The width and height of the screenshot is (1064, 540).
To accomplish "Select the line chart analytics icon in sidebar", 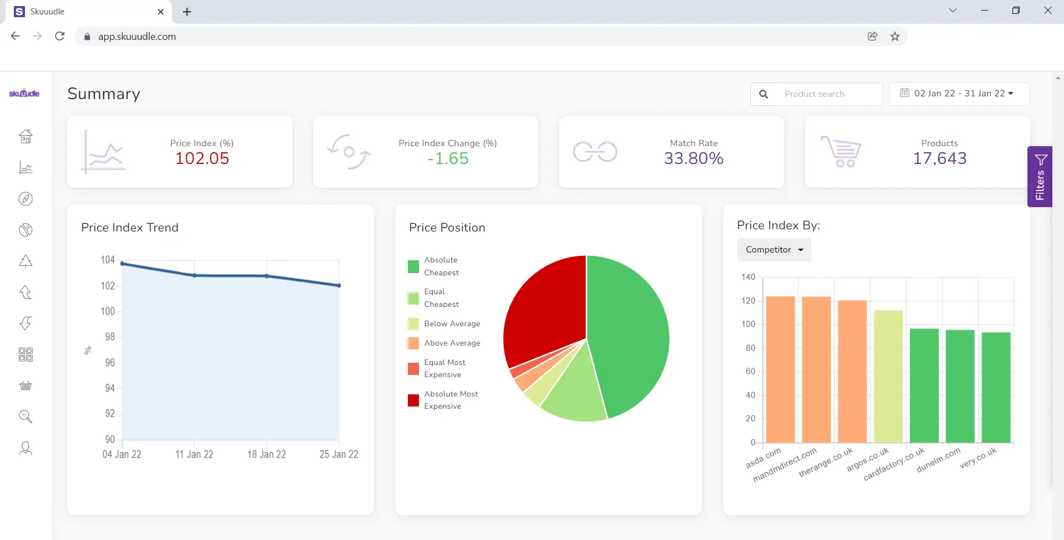I will 25,168.
